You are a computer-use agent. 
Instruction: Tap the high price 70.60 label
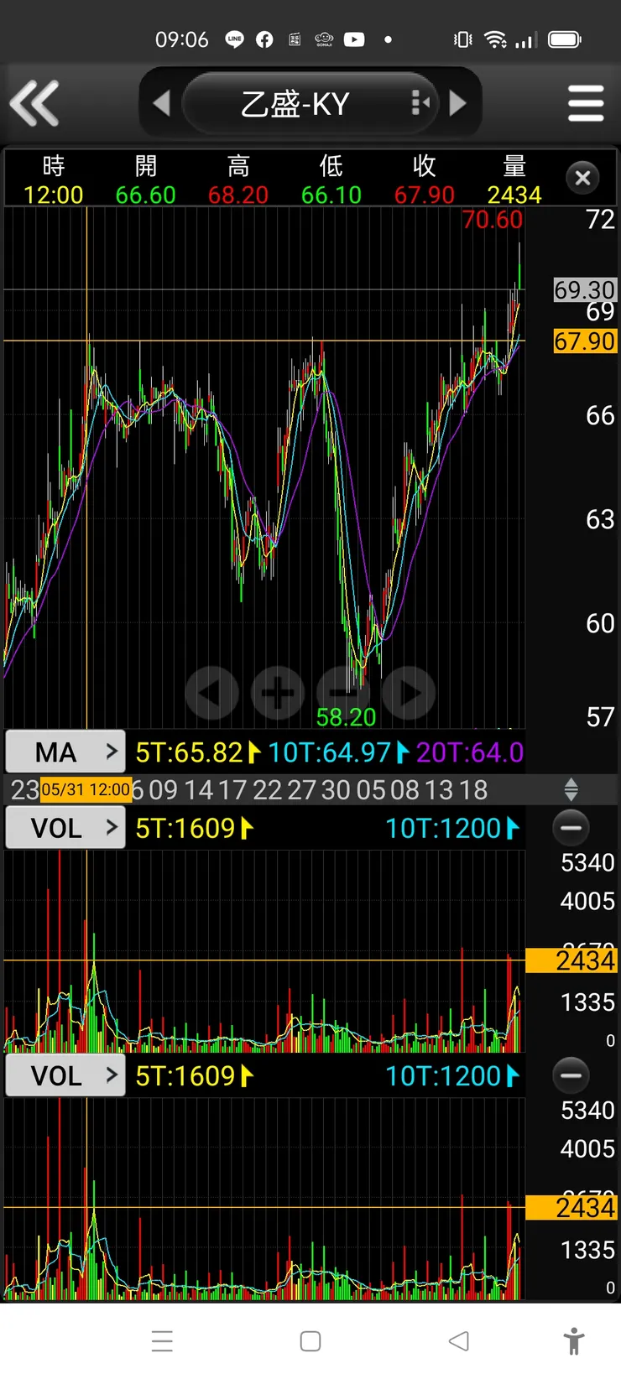coord(492,220)
